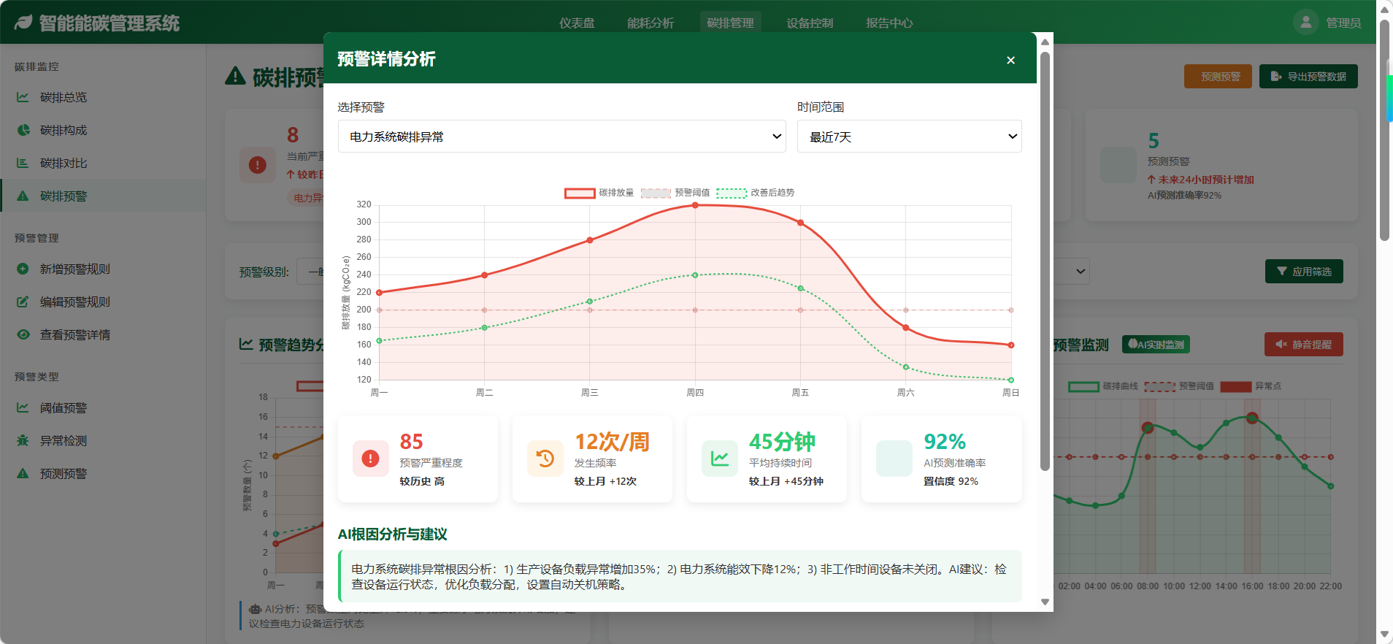Click the 碳排对比 bar chart icon
Screen dimensions: 1393x644
(x=23, y=163)
